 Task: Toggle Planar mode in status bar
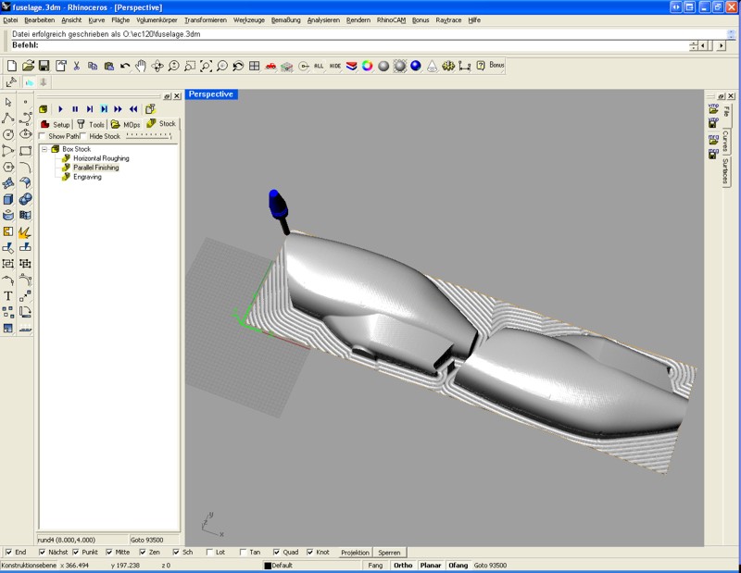tap(431, 566)
